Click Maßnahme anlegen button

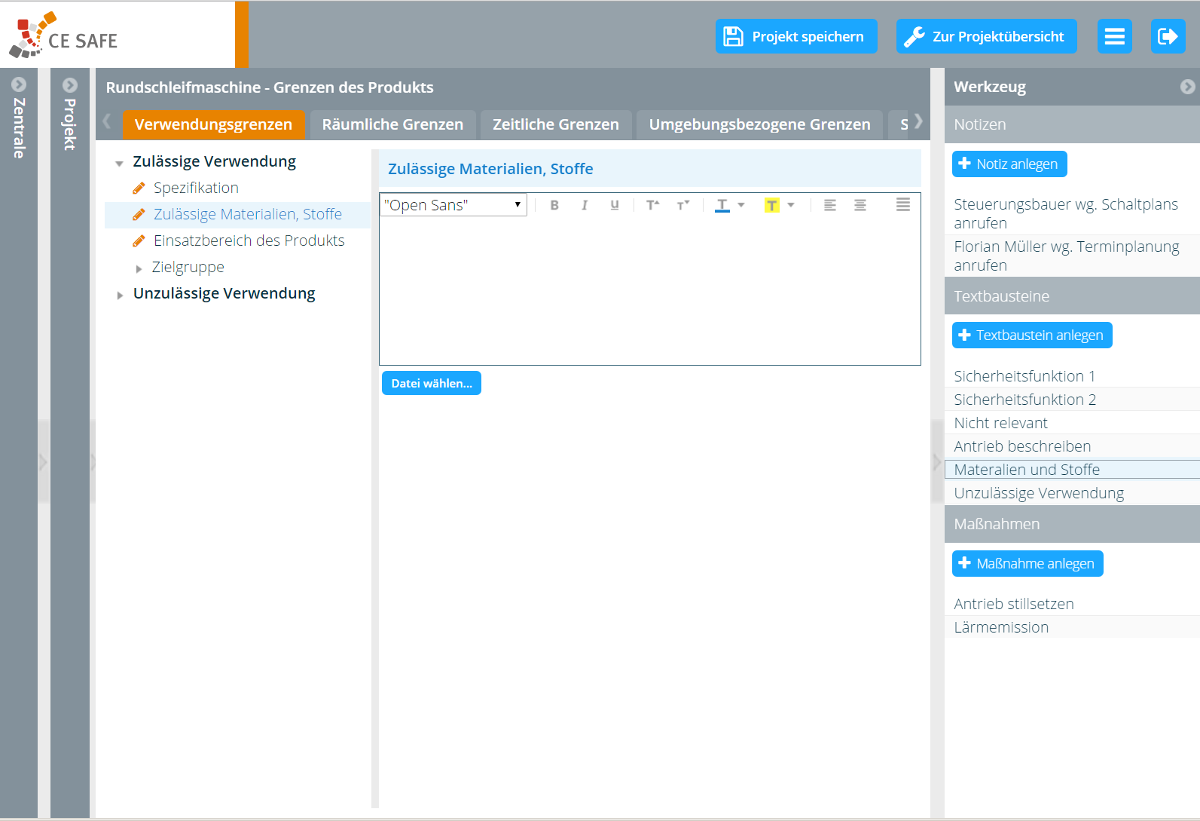pyautogui.click(x=1027, y=564)
